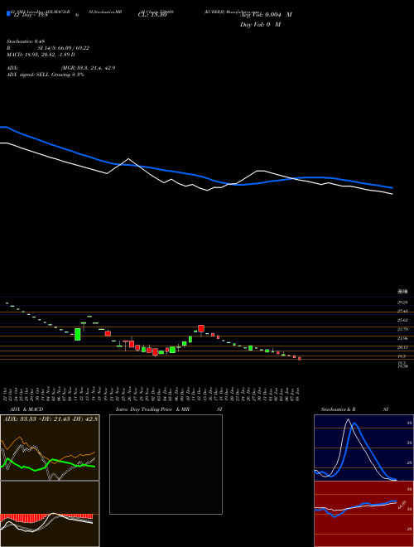
Task: Click 'ADX signal: SELL Growing @ 3%' text
Action: coord(46,75)
